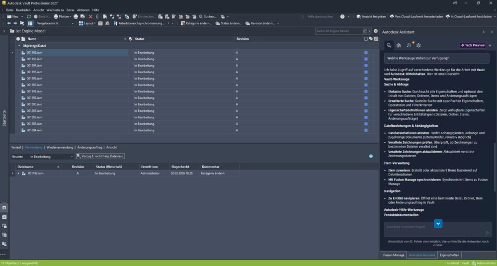Click the scroll-to-bottom chevron in the assistant chat
This screenshot has height=266, width=497.
coord(438,224)
